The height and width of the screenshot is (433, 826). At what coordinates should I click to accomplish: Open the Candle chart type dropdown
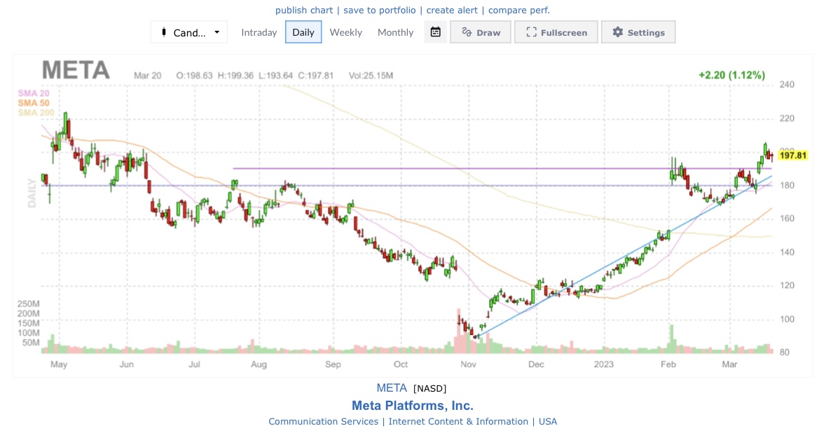pyautogui.click(x=189, y=32)
